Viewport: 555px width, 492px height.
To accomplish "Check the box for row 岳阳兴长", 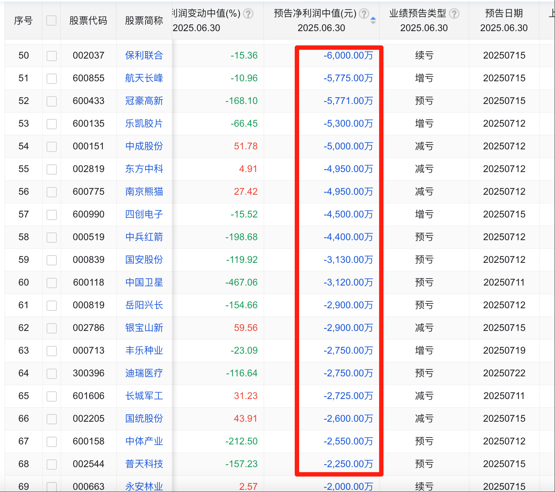I will (x=52, y=305).
